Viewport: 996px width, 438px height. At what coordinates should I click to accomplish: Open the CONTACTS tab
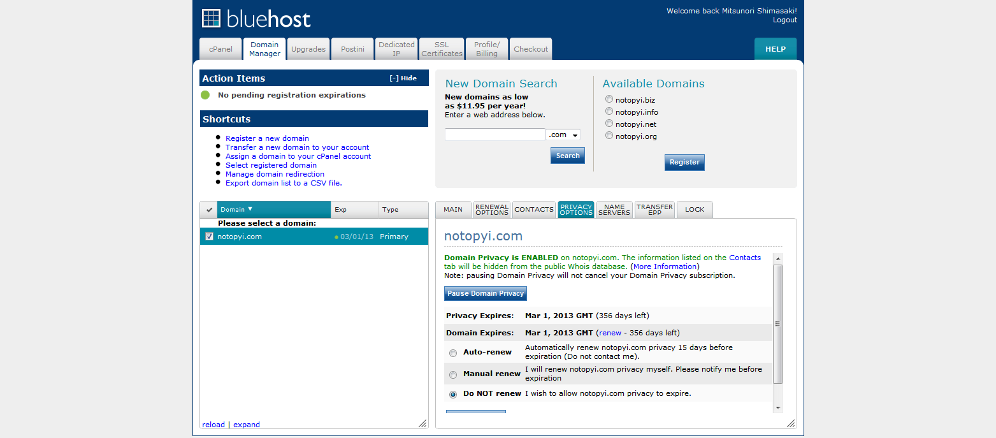(534, 210)
